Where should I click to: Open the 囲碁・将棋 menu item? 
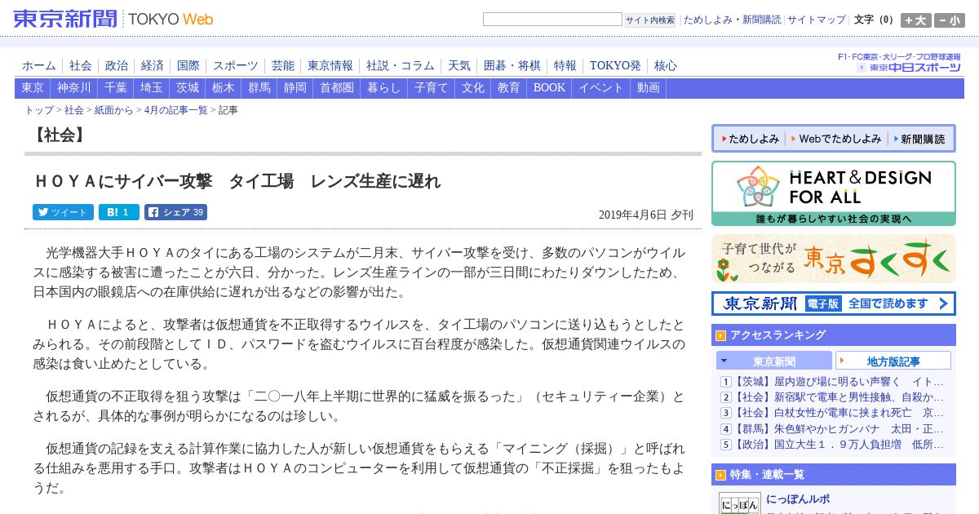tap(512, 66)
